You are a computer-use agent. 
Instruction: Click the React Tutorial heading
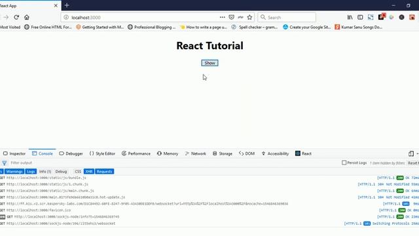click(209, 46)
